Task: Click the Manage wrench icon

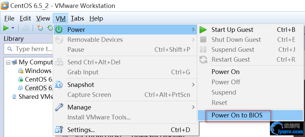Action: tap(59, 107)
